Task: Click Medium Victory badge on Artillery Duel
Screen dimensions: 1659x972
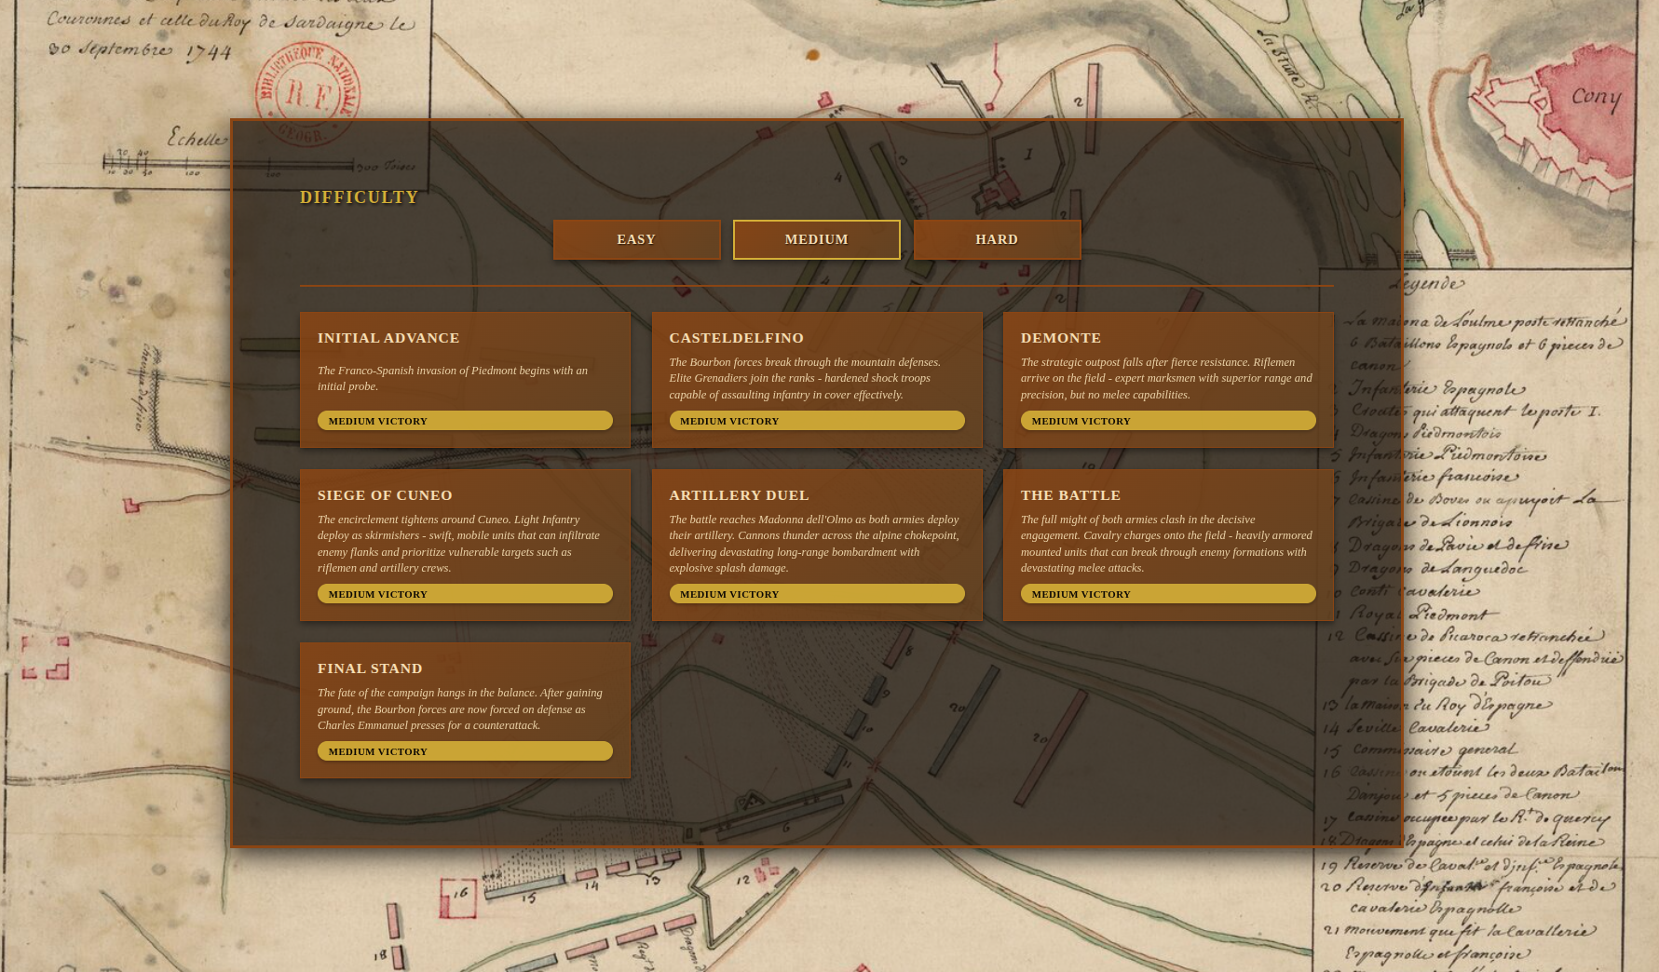Action: 817,594
